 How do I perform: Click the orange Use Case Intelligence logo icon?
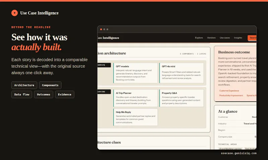click(14, 13)
